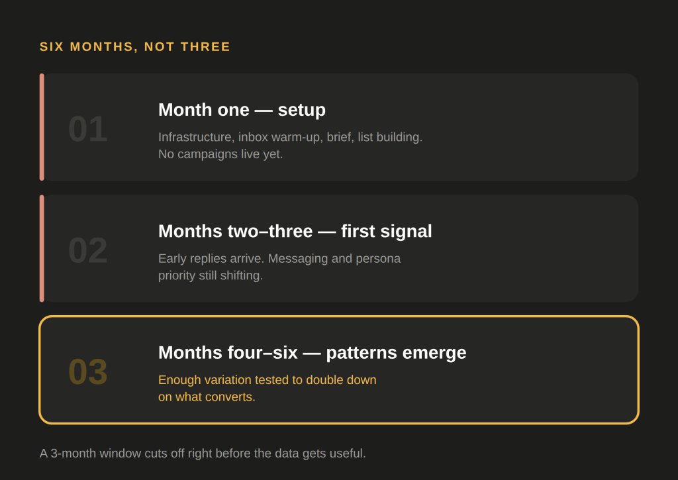Click the faded 01 step number
Viewport: 678px width, 480px height.
88,129
